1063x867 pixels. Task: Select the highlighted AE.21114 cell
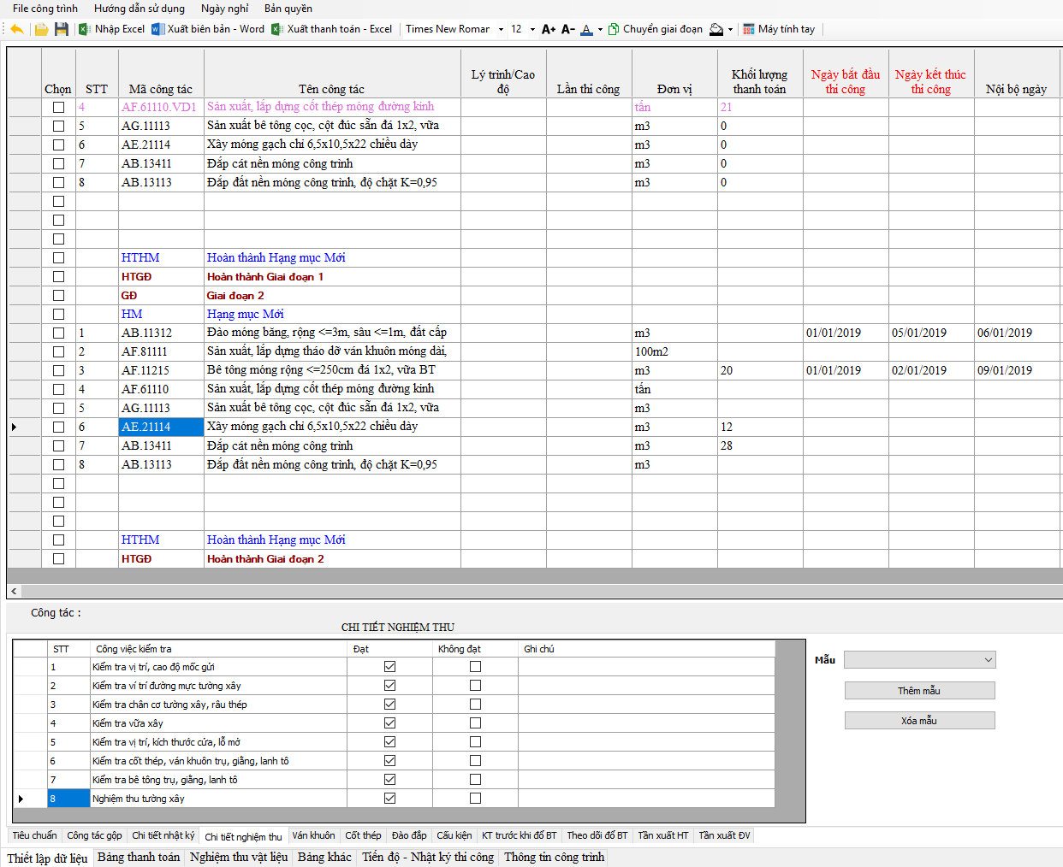pos(161,427)
